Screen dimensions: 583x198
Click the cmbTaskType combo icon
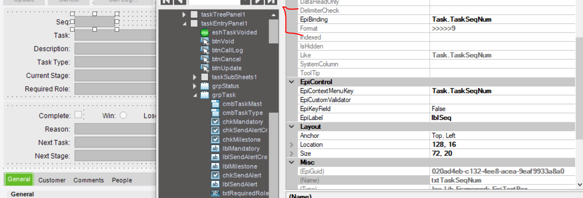[215, 113]
